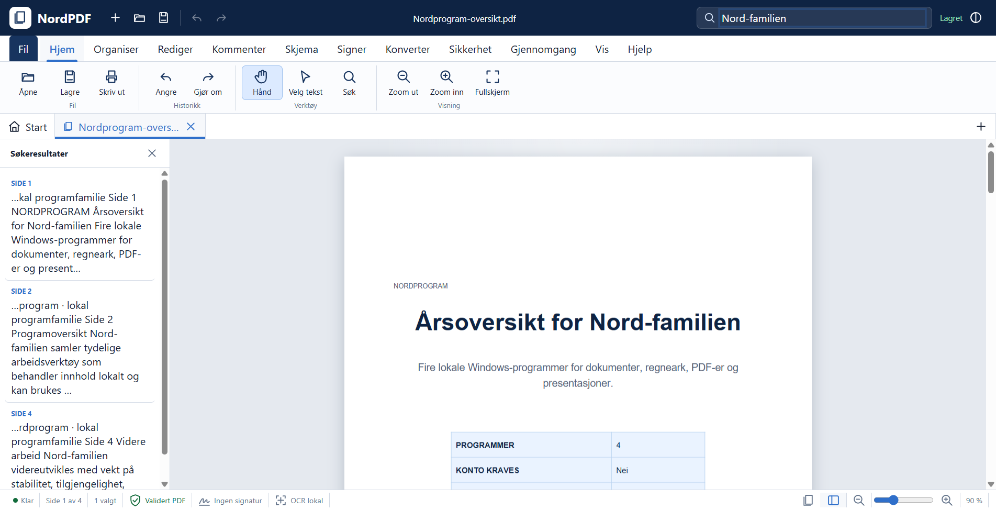Image resolution: width=996 pixels, height=510 pixels.
Task: Open the Søk tool in ribbon
Action: coord(349,83)
